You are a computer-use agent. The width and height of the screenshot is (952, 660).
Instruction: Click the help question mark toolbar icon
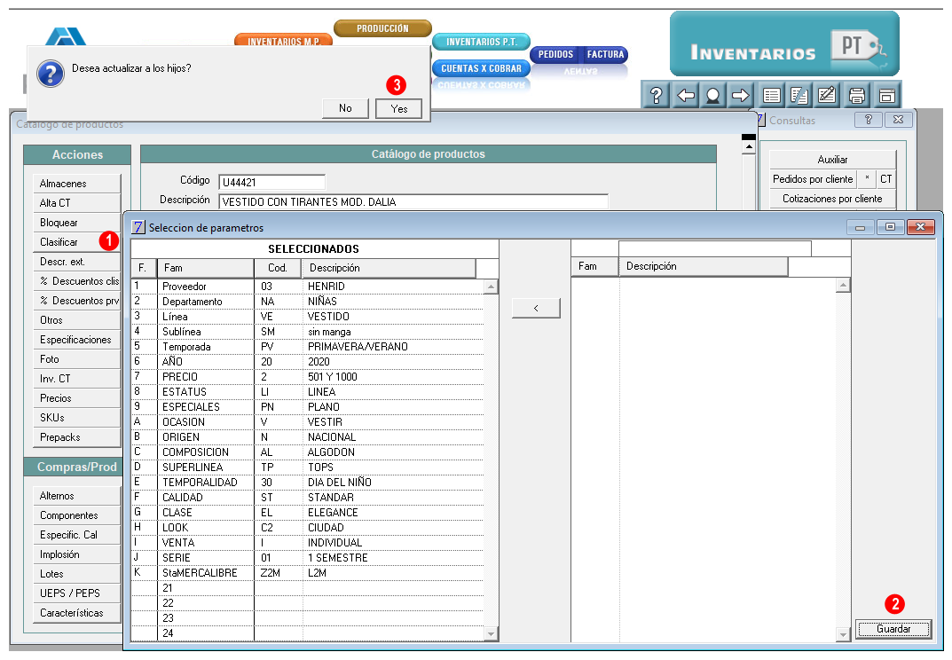click(x=656, y=95)
